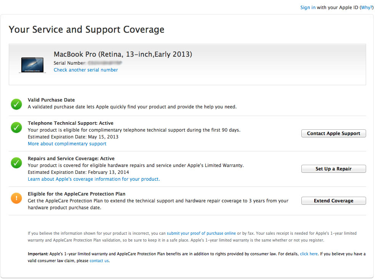Click the Set Up a Repair button
The image size is (376, 280).
(x=334, y=169)
